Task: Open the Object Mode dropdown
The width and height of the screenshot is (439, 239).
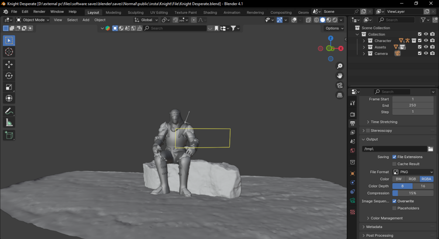Action: (32, 20)
